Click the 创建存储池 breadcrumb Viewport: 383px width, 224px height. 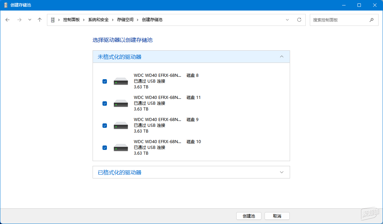click(x=152, y=20)
